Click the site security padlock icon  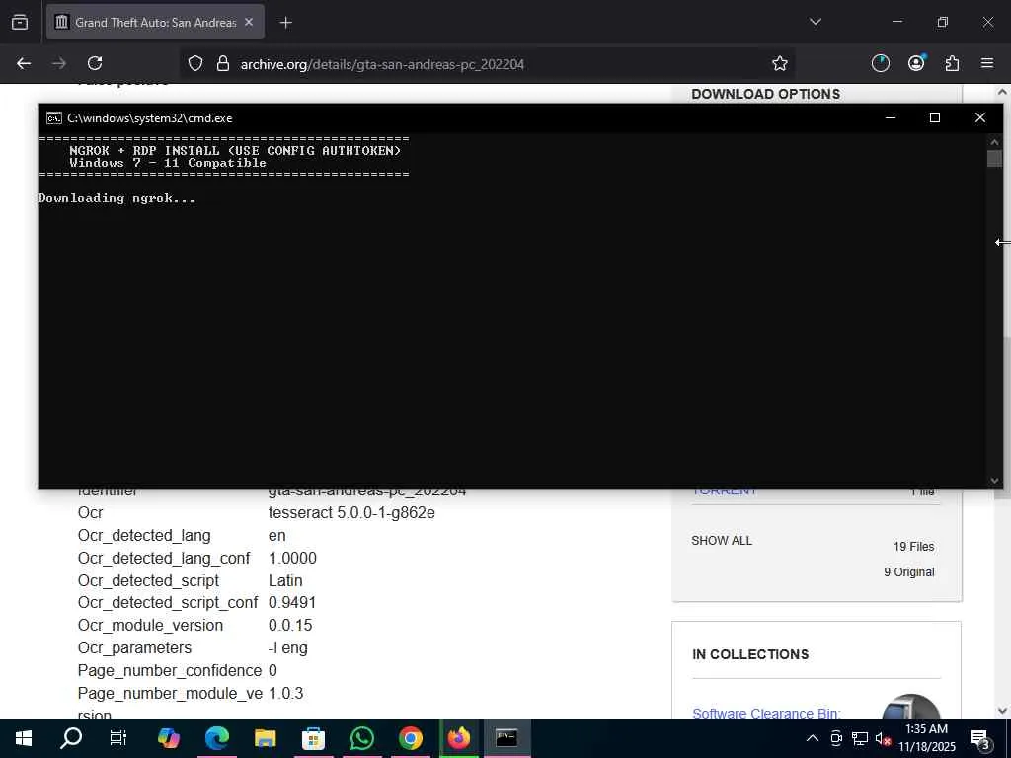[223, 64]
